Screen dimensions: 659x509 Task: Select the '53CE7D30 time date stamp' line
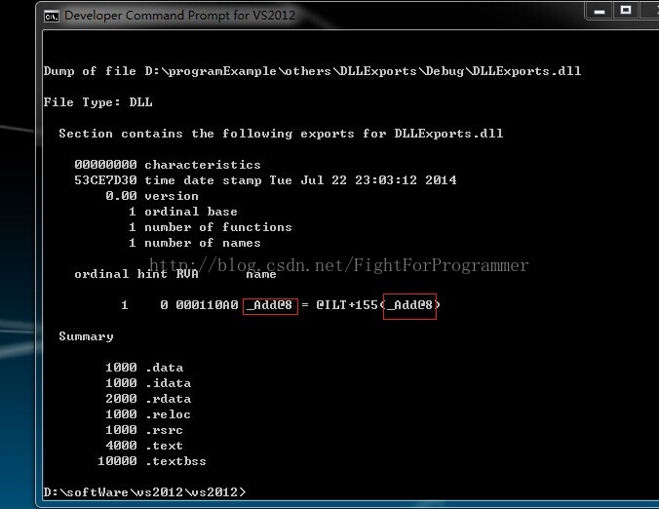click(x=265, y=180)
